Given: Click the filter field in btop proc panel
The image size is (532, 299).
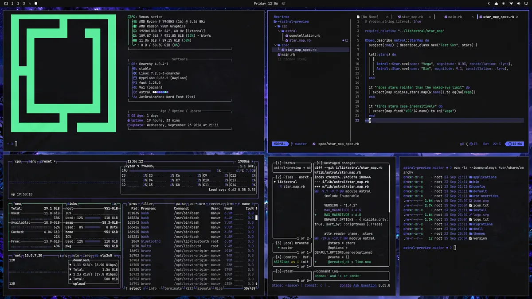Looking at the screenshot, I should point(147,204).
